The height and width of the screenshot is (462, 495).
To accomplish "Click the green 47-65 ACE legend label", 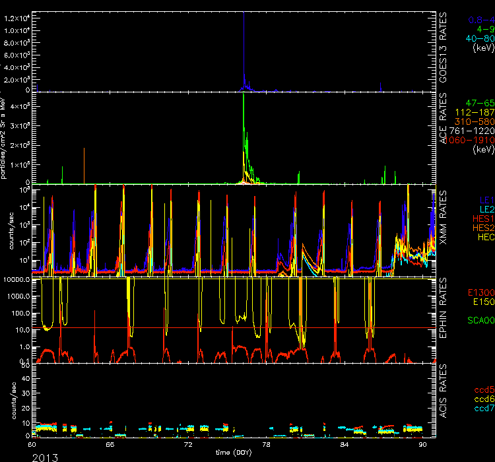I will (477, 104).
